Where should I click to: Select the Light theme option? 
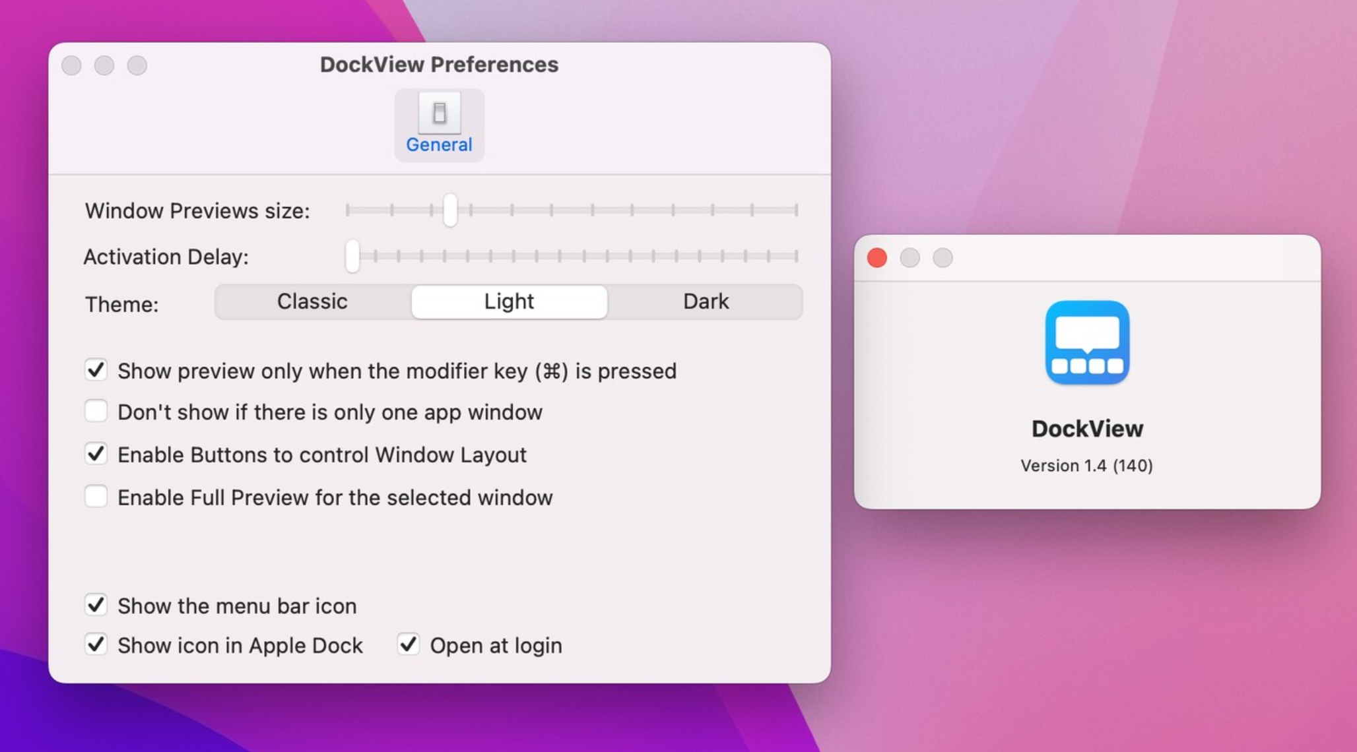[508, 301]
